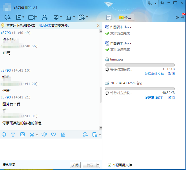Click the font settings T icon
Viewport: 186px width, 170px height.
(13, 134)
